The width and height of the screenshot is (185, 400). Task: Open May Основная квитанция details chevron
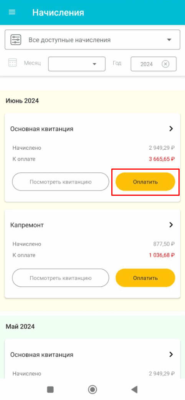click(171, 354)
